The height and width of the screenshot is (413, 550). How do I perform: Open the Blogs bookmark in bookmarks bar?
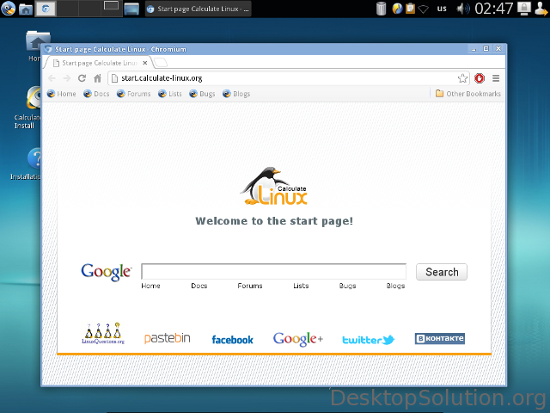pyautogui.click(x=236, y=94)
